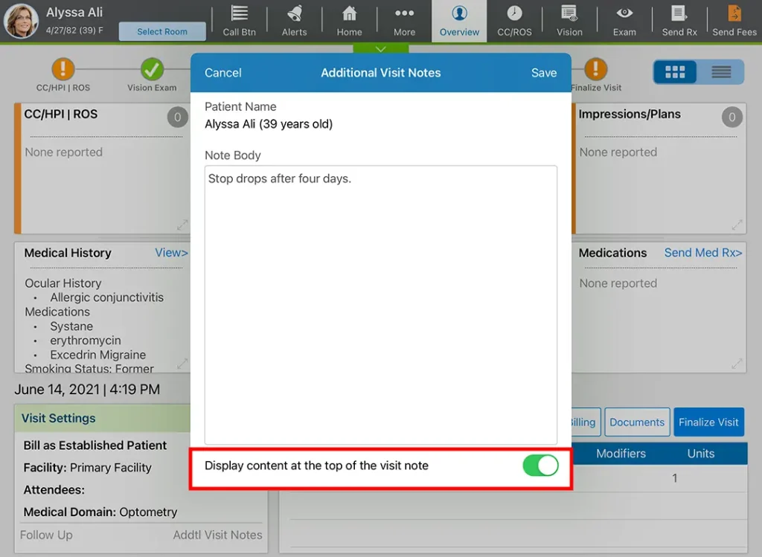
Task: Click the patient name Alyssa Ali header
Action: coord(74,12)
